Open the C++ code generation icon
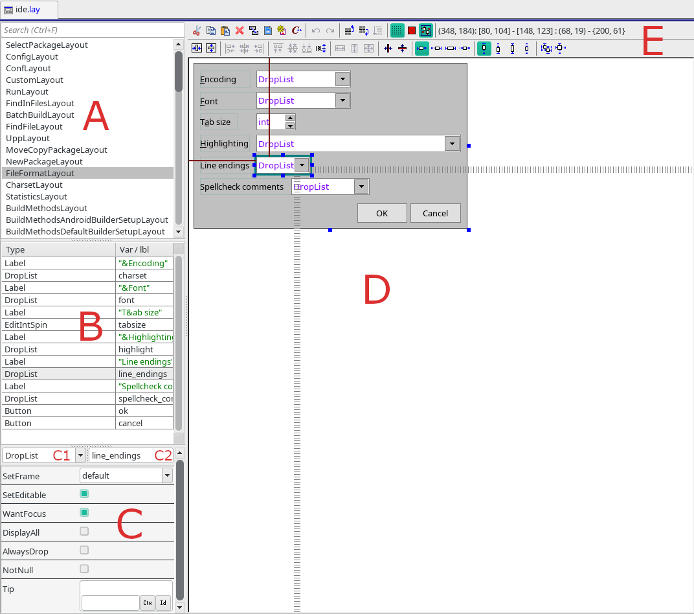Image resolution: width=694 pixels, height=614 pixels. (297, 30)
